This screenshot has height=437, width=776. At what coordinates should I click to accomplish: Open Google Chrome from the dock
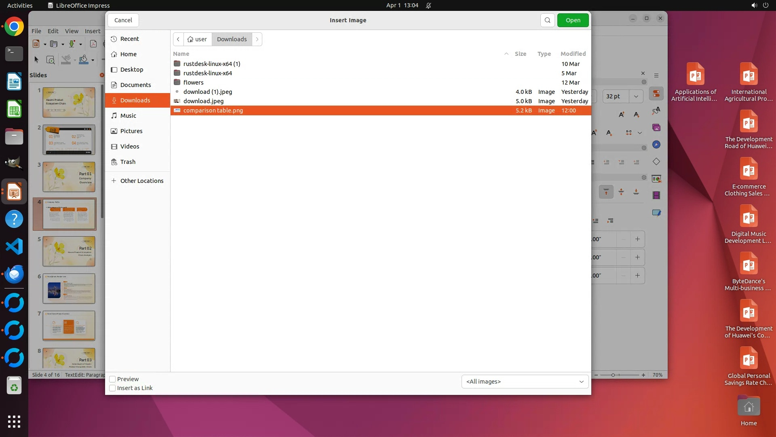[x=14, y=27]
